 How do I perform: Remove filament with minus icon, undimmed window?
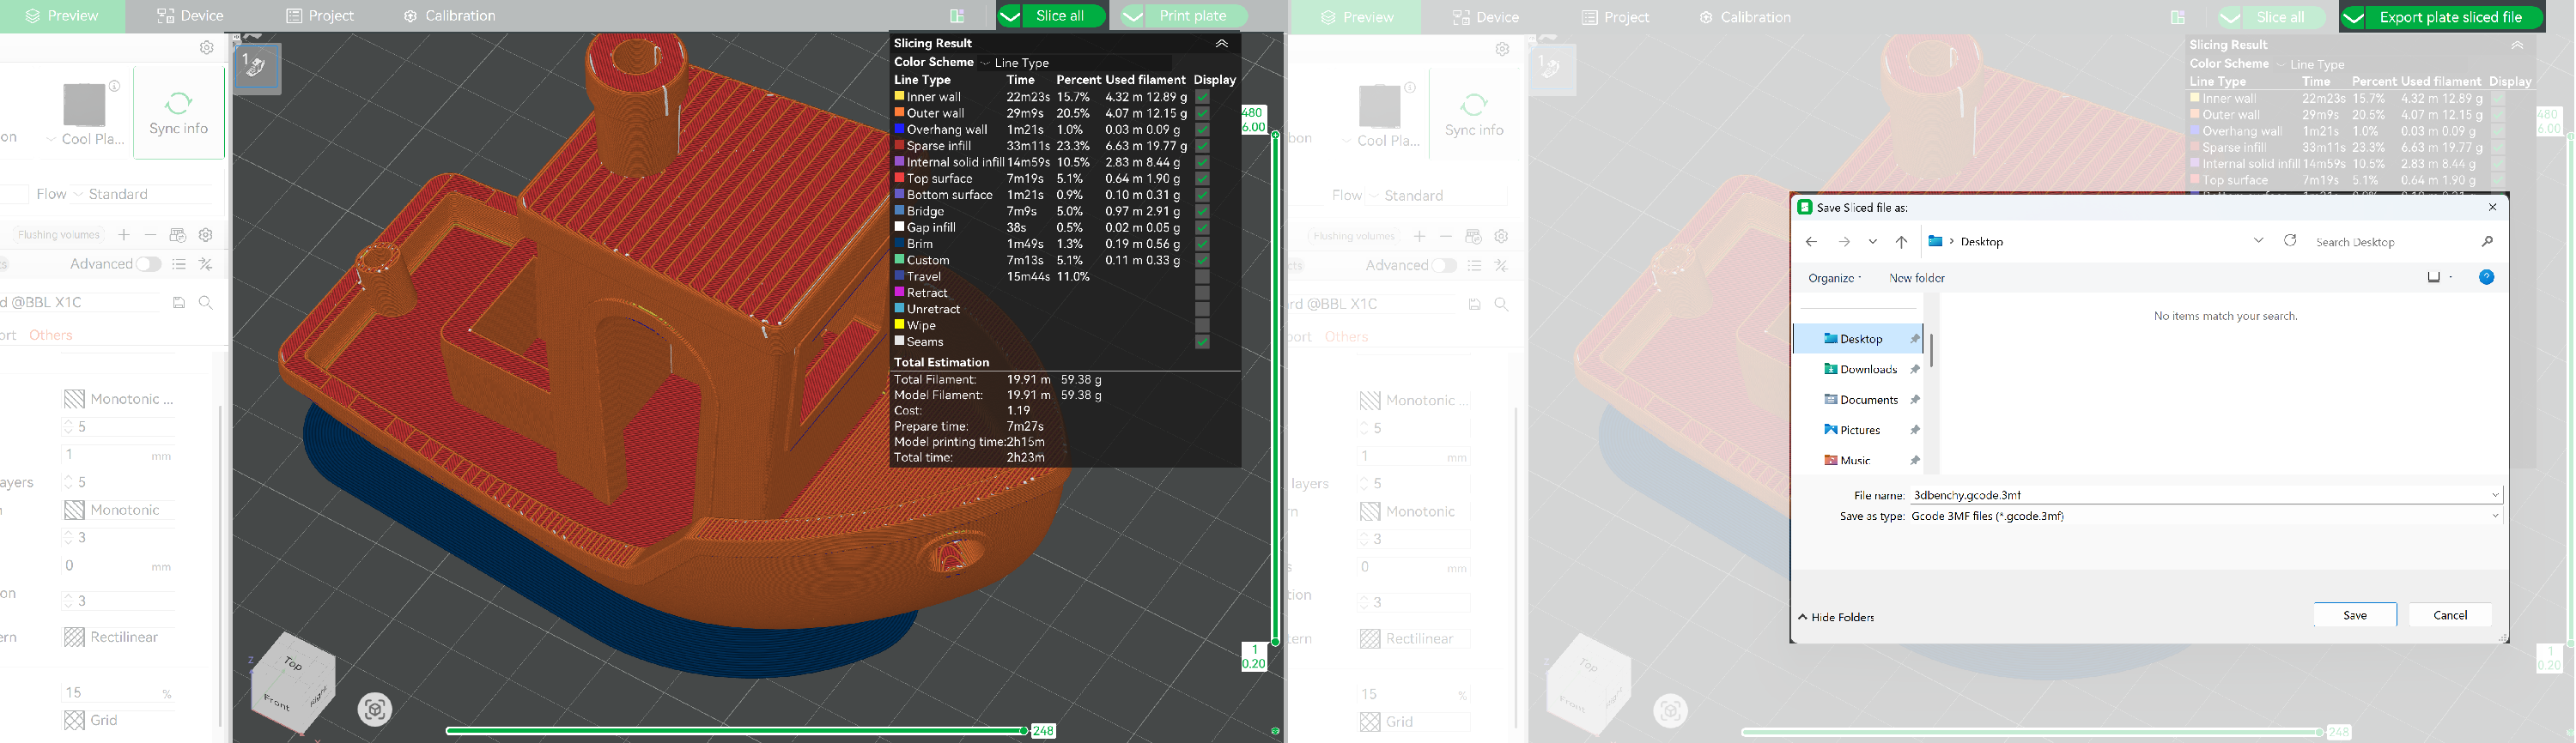click(x=151, y=235)
